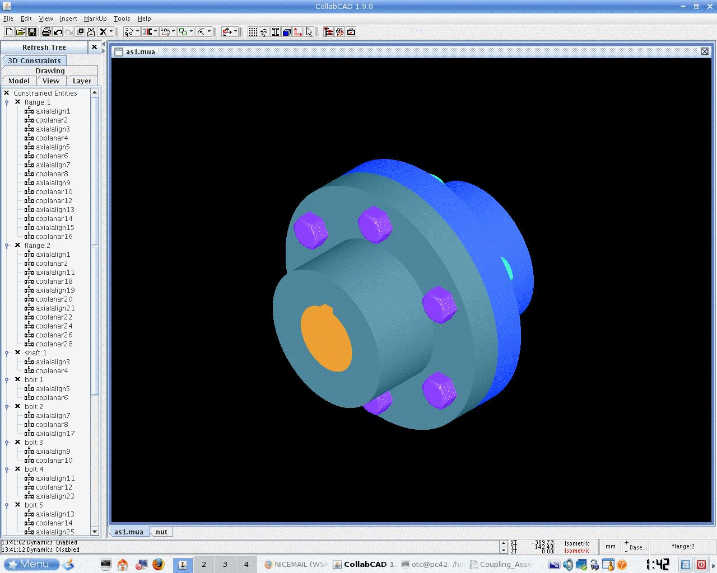
Task: Open the File menu
Action: coord(8,18)
